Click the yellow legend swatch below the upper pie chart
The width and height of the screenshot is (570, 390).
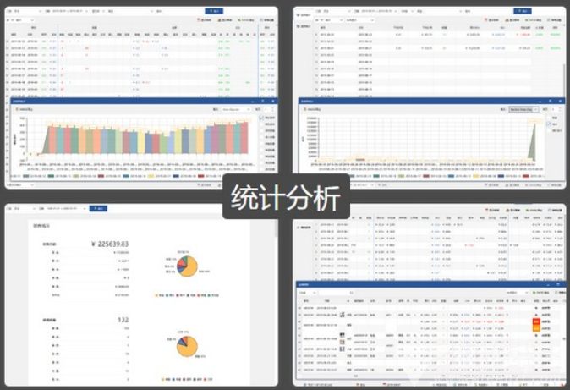click(x=156, y=295)
